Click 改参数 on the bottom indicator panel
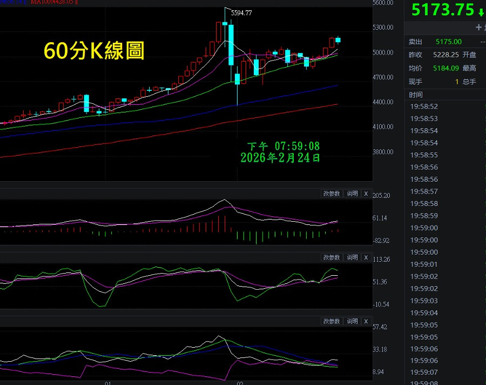 pyautogui.click(x=332, y=321)
